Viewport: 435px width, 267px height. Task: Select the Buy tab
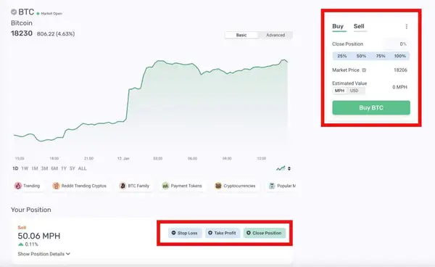[338, 26]
